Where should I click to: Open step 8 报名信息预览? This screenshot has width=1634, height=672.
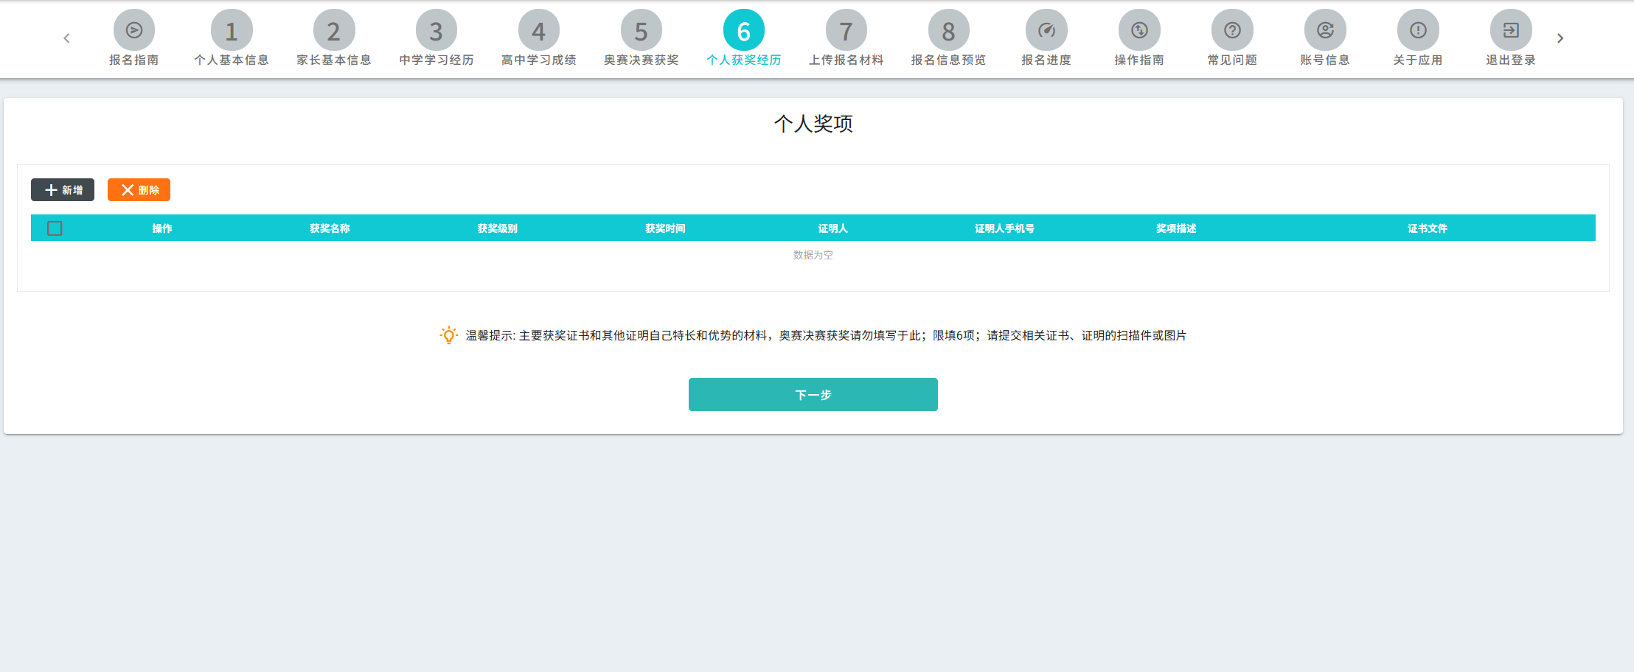pos(948,30)
